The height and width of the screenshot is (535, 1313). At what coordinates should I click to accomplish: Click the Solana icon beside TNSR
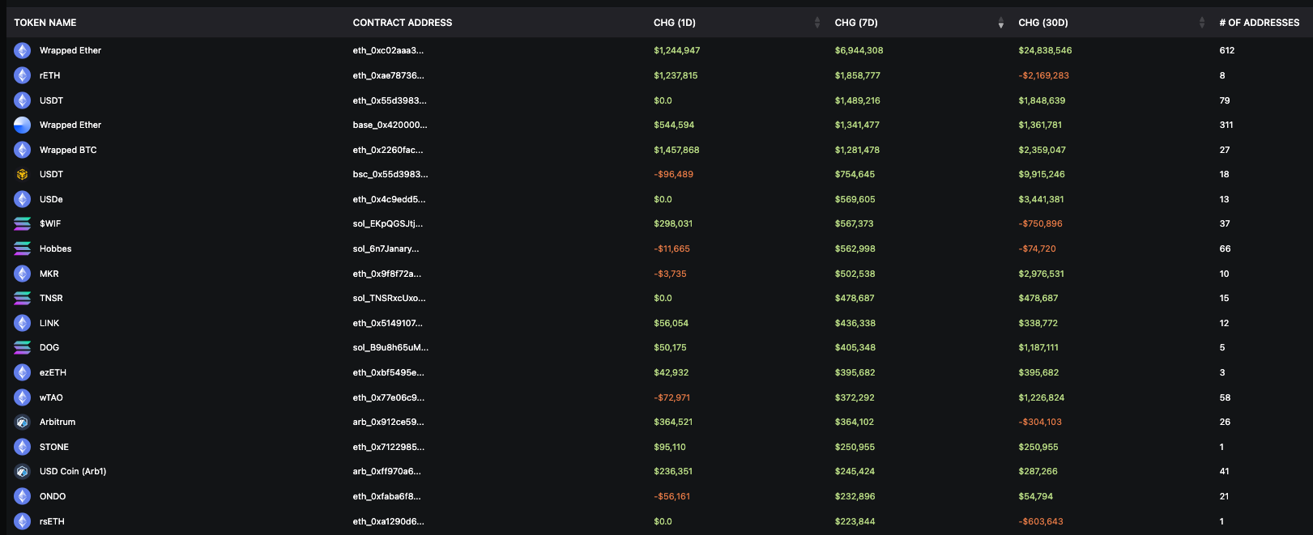point(23,298)
